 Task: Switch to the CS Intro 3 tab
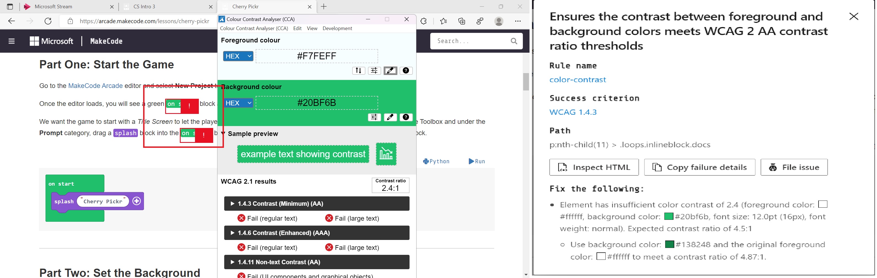pos(167,6)
